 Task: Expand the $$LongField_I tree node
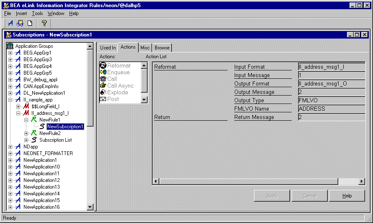tap(18, 106)
